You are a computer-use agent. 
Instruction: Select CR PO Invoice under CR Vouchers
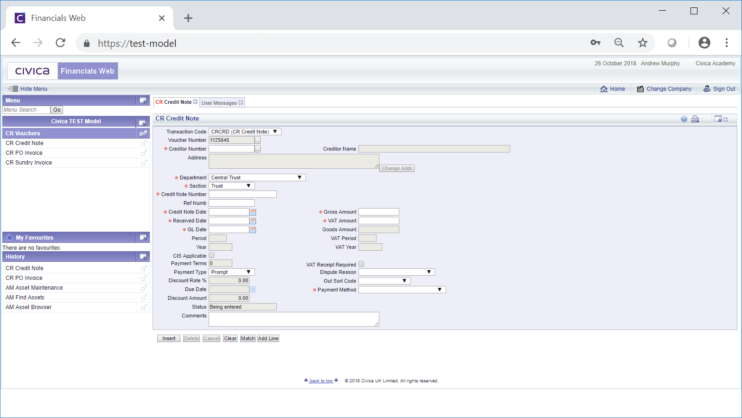[24, 153]
